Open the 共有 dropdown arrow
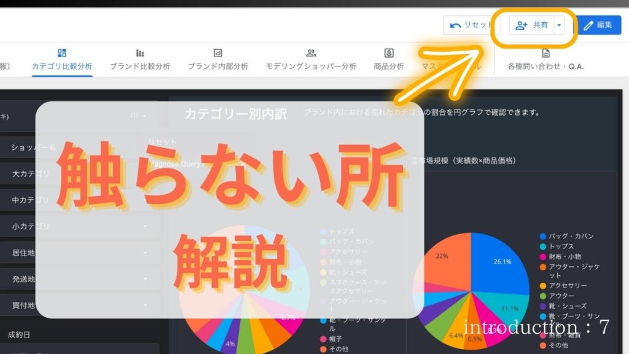Viewport: 629px width, 354px height. [x=559, y=25]
